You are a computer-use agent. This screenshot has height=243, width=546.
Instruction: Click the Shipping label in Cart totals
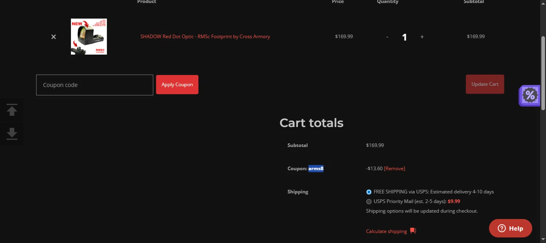[298, 192]
